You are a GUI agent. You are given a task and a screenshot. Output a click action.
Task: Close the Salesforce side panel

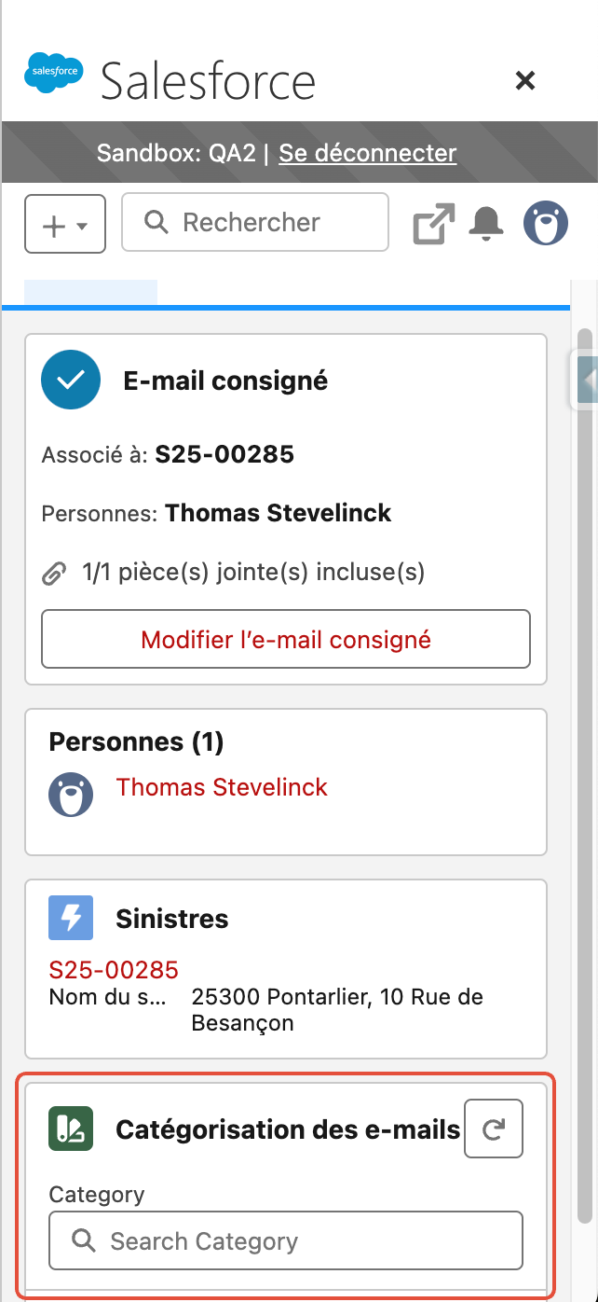coord(525,81)
